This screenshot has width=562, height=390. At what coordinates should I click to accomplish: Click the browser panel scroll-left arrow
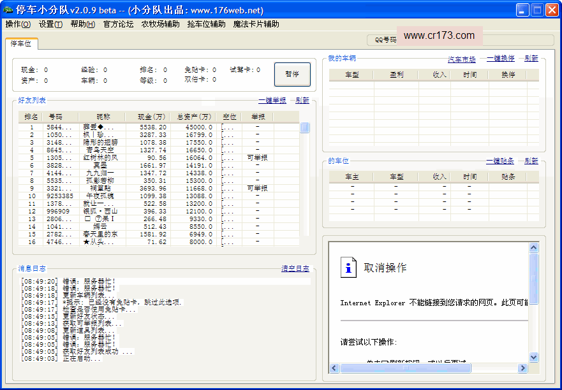pyautogui.click(x=335, y=368)
